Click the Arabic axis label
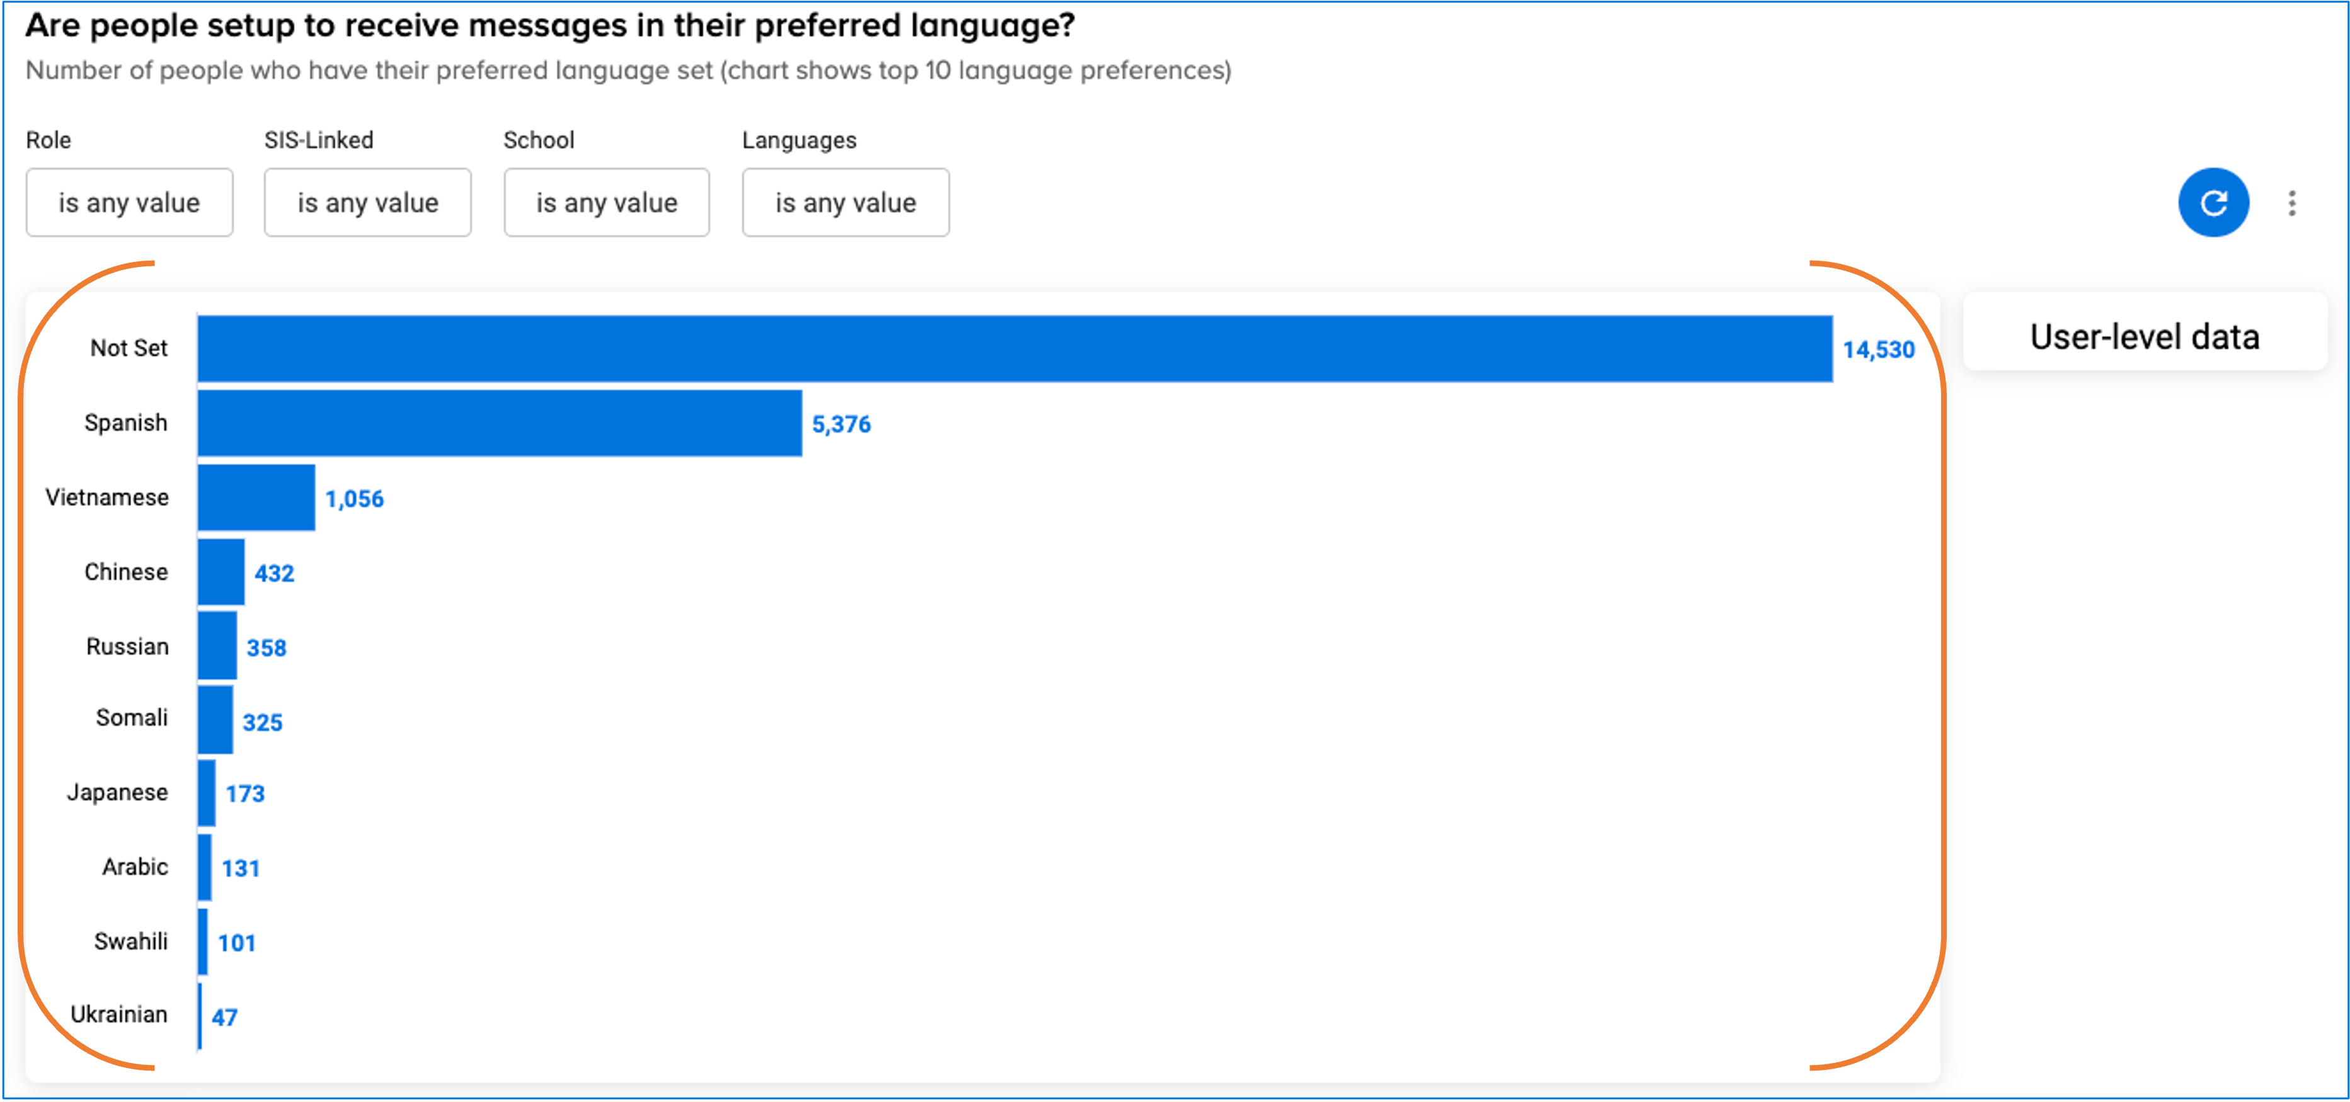Screen dimensions: 2350x1102 (x=135, y=867)
